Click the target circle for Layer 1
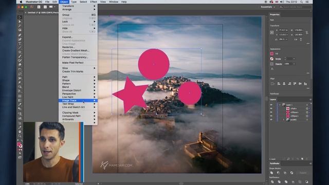This screenshot has width=329, height=185. pos(307,105)
